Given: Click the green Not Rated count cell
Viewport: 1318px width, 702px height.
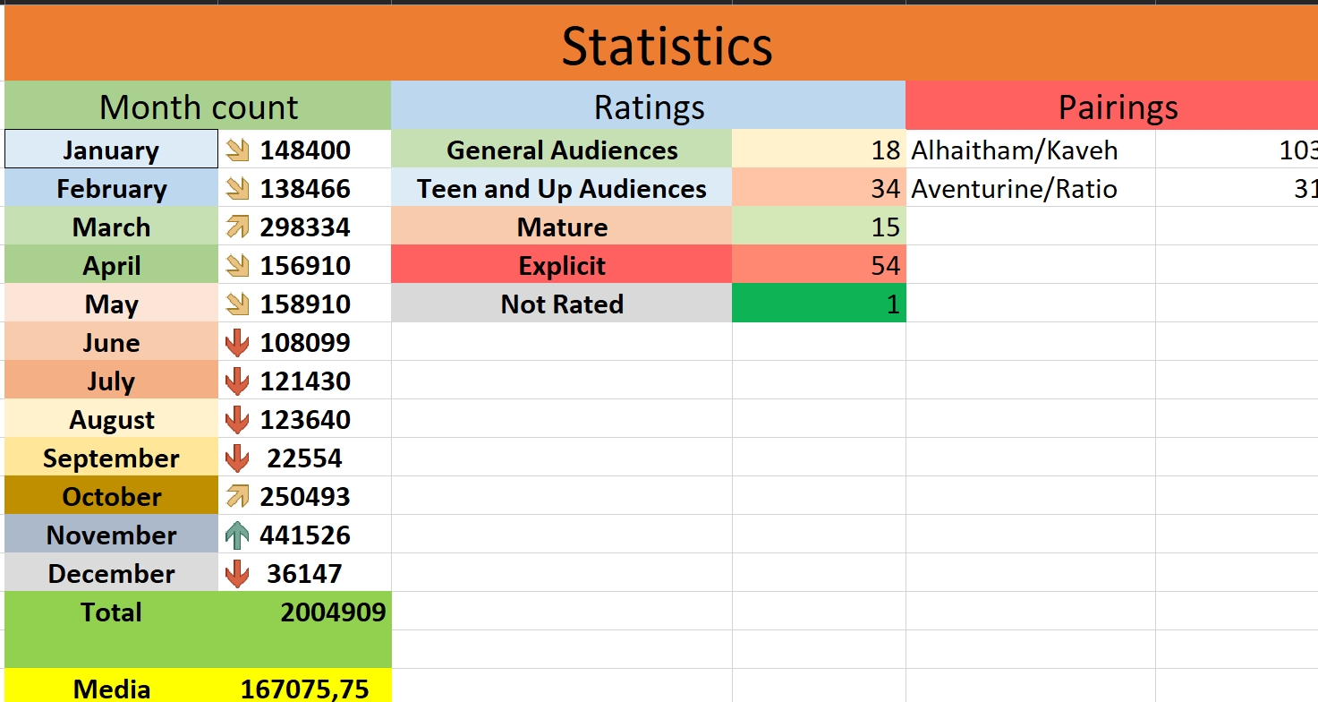Looking at the screenshot, I should [819, 304].
